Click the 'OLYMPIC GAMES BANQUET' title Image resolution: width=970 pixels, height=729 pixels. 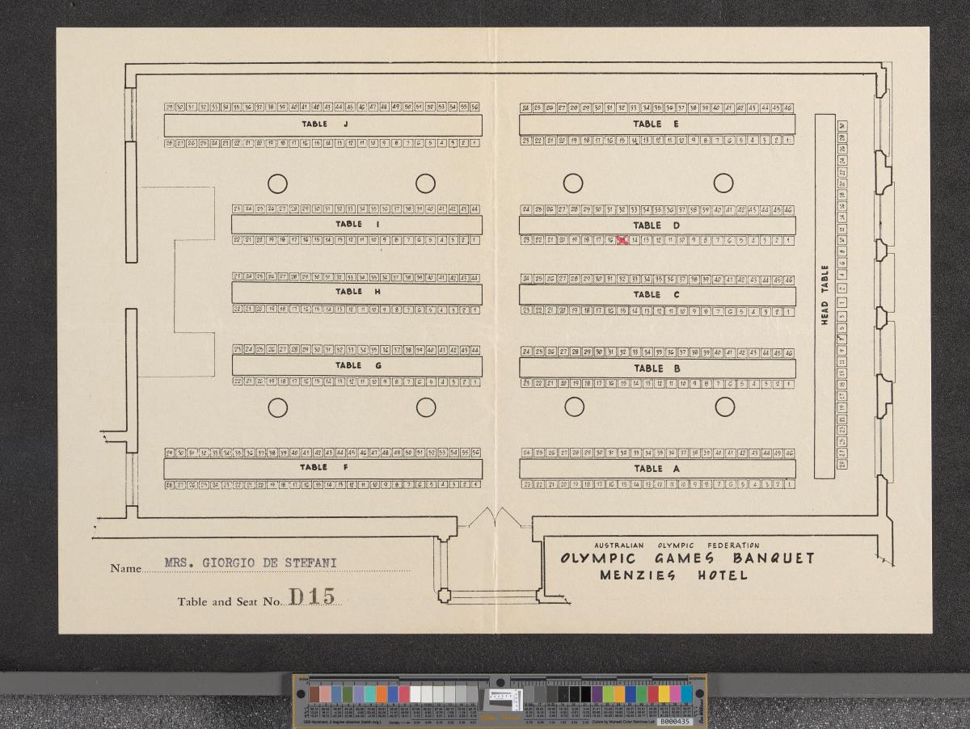(x=688, y=558)
